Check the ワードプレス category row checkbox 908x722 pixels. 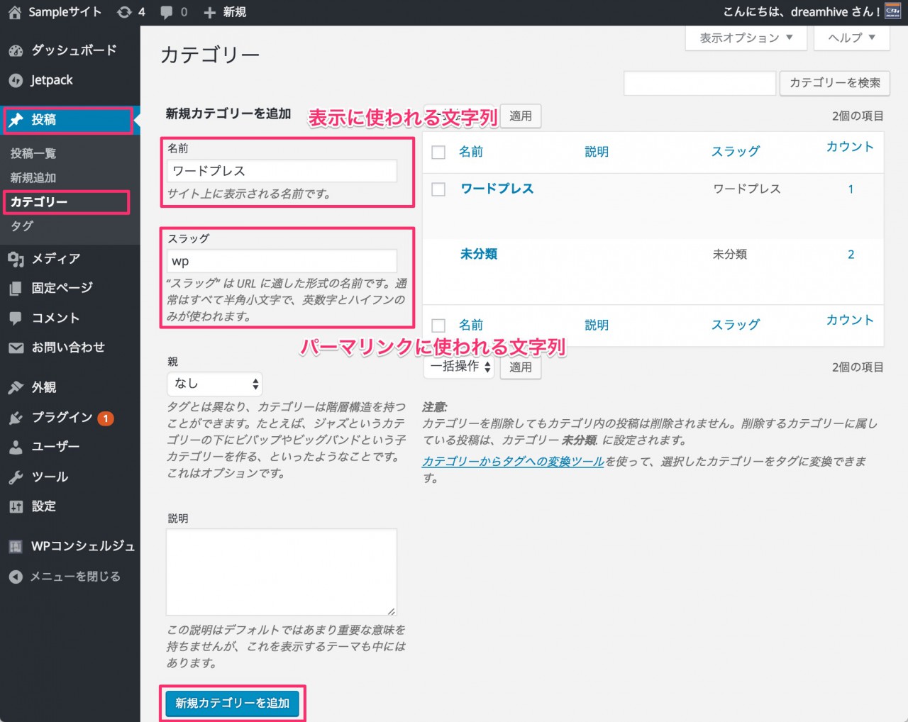click(438, 189)
